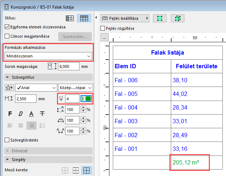
Task: Toggle bold (F) text formatting
Action: point(10,114)
